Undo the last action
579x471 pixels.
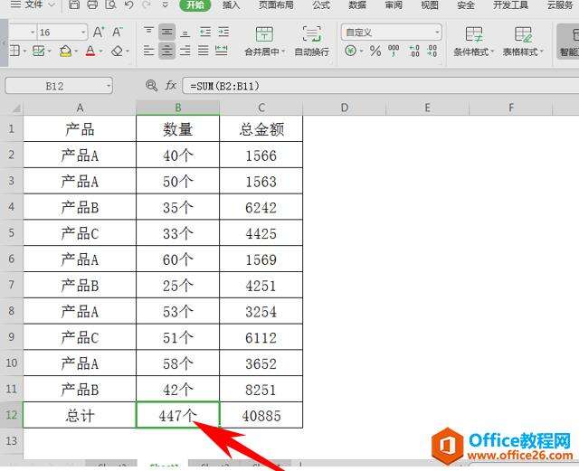point(128,5)
